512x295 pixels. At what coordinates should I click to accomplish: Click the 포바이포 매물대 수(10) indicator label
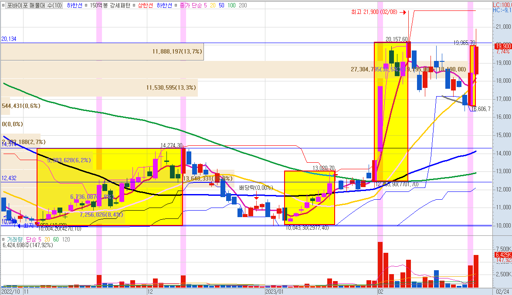(34, 5)
